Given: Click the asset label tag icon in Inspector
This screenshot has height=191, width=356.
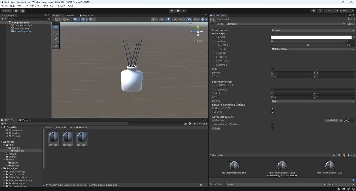Looking at the screenshot, I should coord(353,180).
